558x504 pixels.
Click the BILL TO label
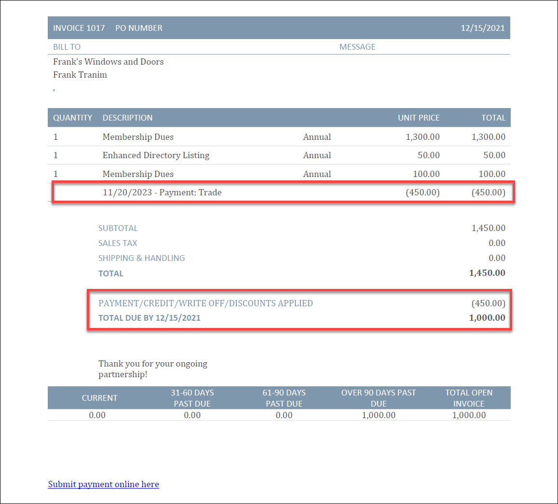67,47
